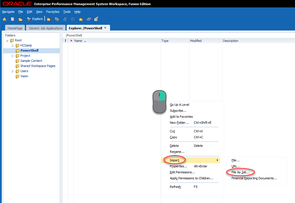
Task: Open the Tools menu
Action: [67, 12]
